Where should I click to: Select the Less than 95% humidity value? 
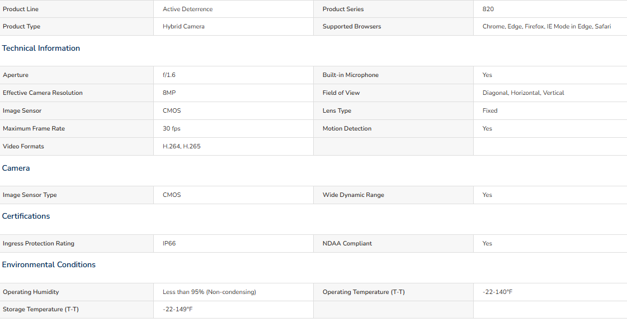(209, 292)
